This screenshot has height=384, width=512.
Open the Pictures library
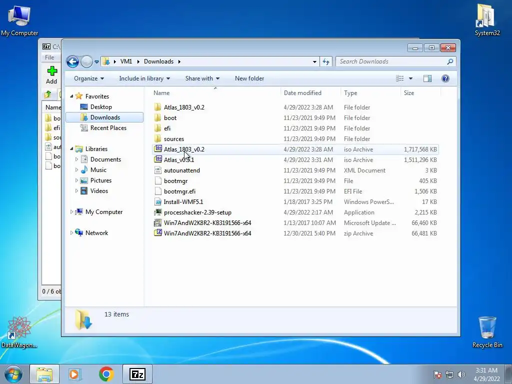pos(100,180)
